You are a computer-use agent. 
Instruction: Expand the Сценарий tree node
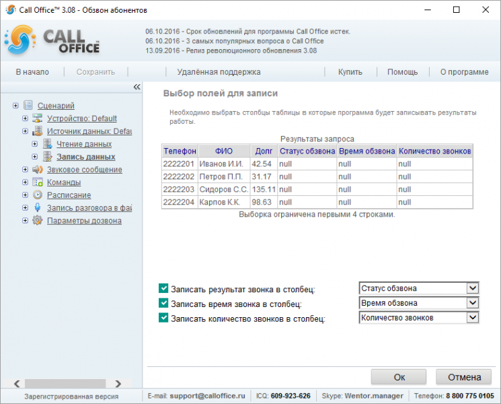[x=15, y=106]
